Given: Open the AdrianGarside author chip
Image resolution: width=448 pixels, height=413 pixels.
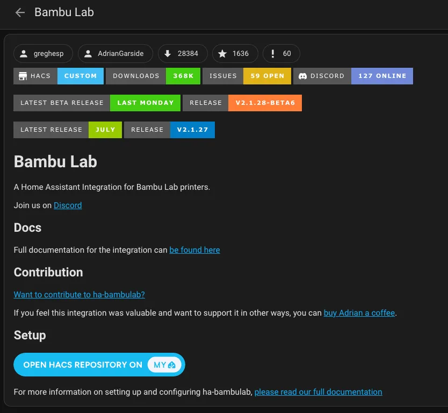Looking at the screenshot, I should 115,53.
